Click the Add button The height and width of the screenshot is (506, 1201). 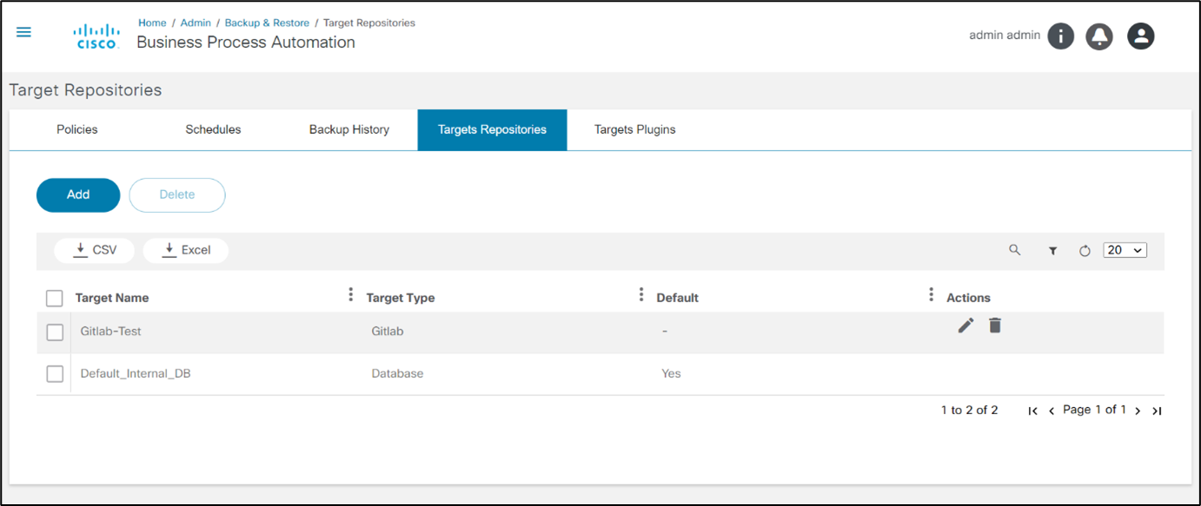pyautogui.click(x=78, y=195)
